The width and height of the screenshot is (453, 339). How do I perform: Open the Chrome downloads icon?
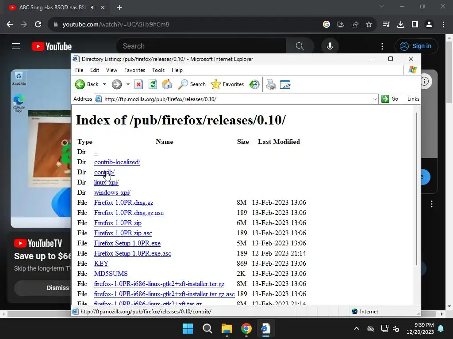pos(401,25)
